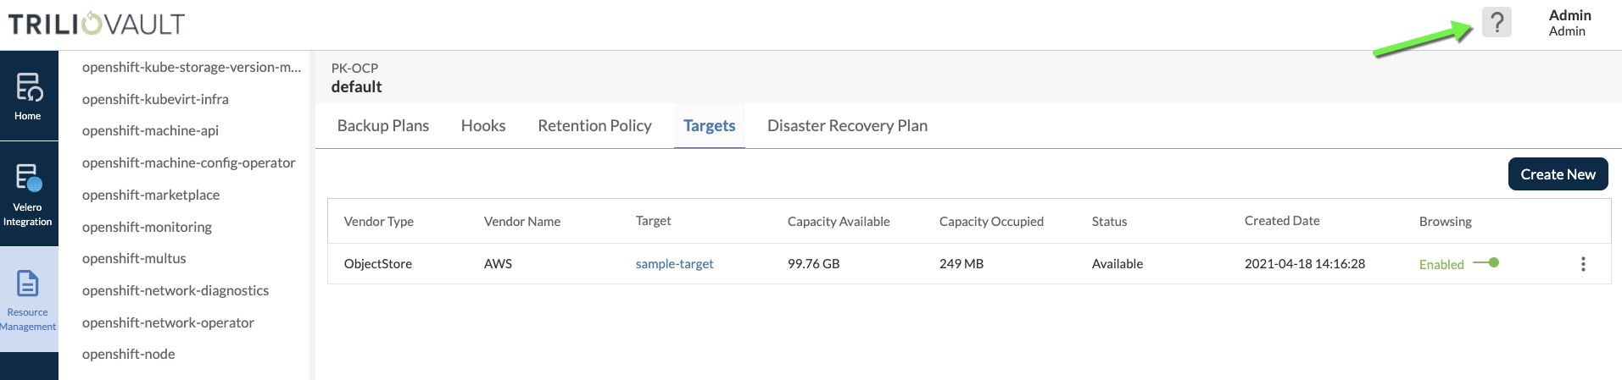The width and height of the screenshot is (1622, 380).
Task: Select openshift-marketplace namespace
Action: click(x=151, y=195)
